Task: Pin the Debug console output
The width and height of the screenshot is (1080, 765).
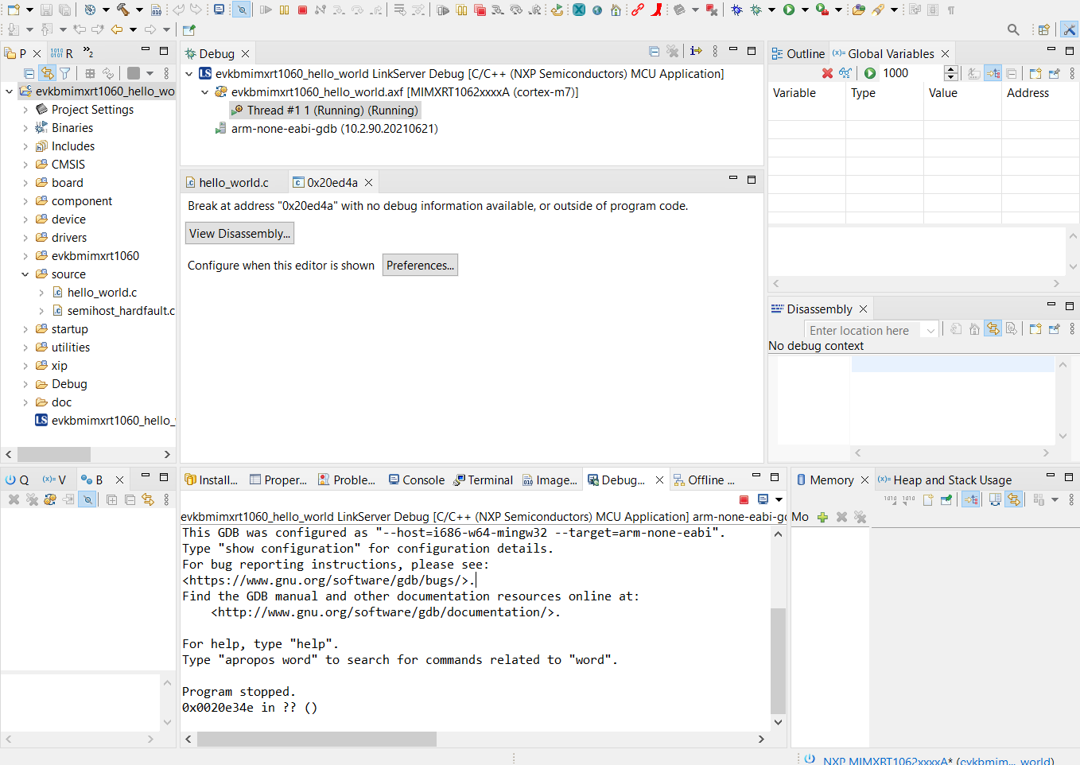Action: 763,499
